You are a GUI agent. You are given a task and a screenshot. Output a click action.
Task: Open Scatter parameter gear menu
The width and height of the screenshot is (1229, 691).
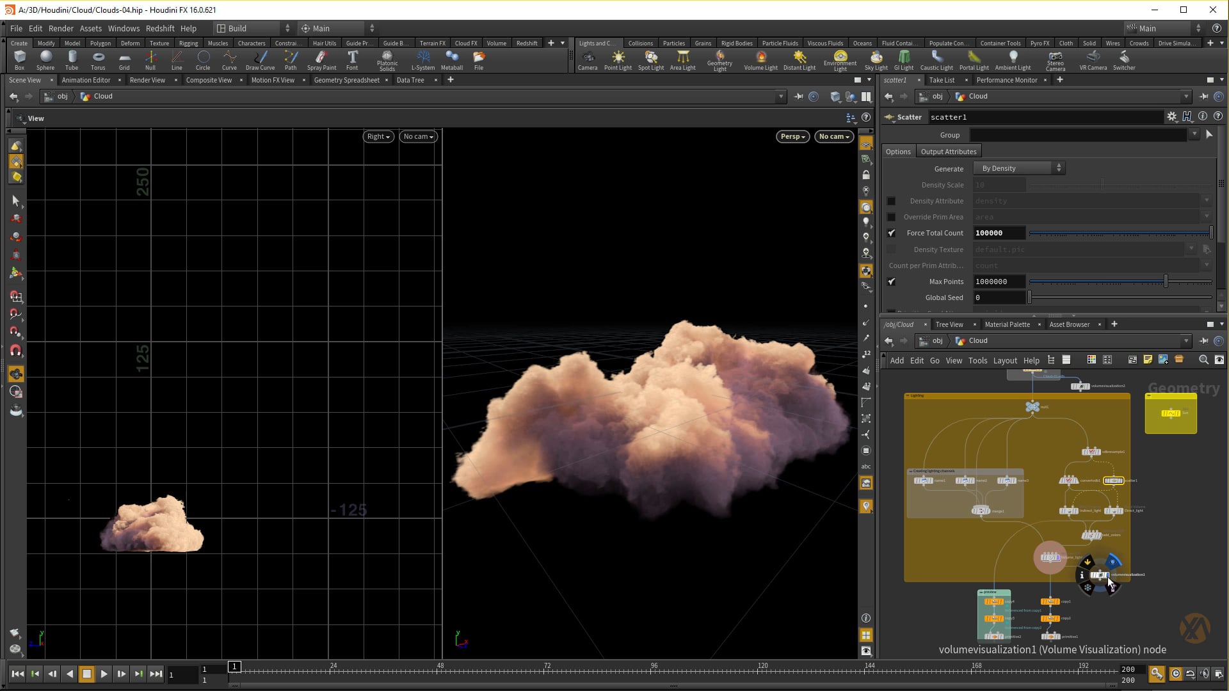point(1171,116)
